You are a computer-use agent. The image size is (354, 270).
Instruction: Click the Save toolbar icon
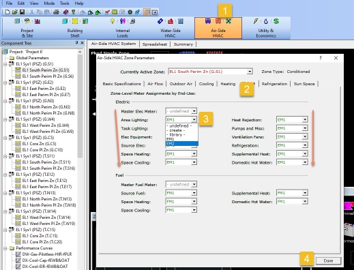click(x=22, y=12)
